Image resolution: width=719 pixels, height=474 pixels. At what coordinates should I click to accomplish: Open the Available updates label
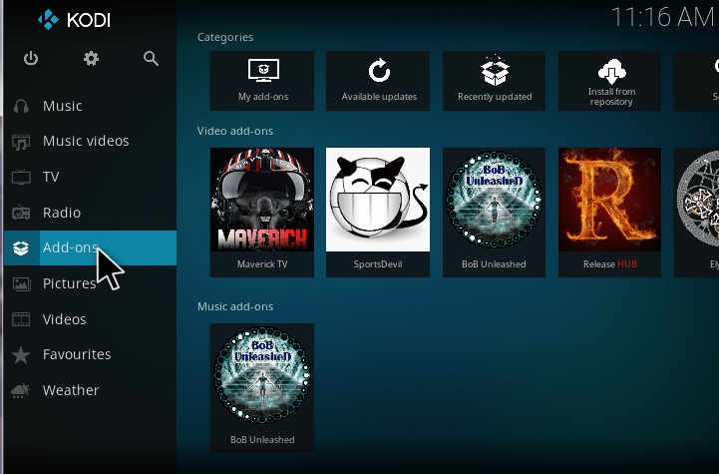[x=379, y=97]
